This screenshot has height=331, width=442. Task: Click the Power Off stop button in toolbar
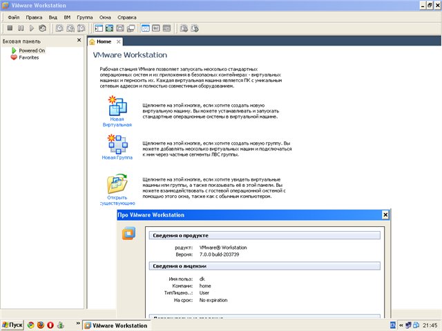coord(10,28)
